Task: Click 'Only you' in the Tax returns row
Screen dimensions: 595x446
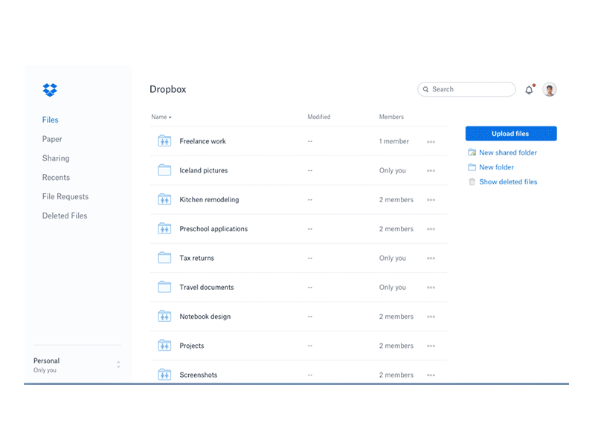Action: pos(393,258)
